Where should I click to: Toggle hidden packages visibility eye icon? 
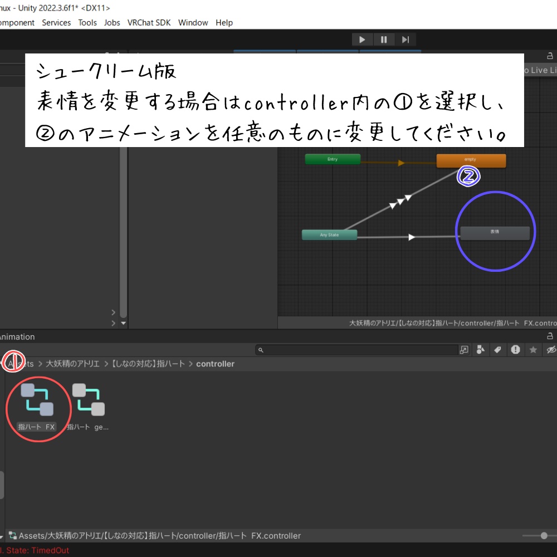click(551, 349)
